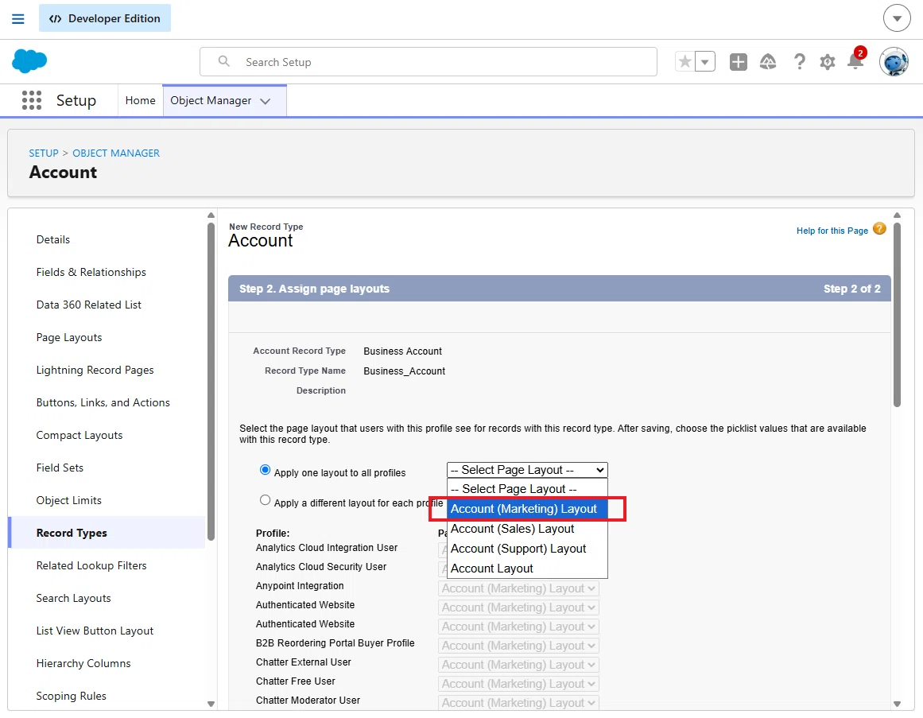Choose Account (Support) Layout option
The image size is (923, 718).
point(527,549)
